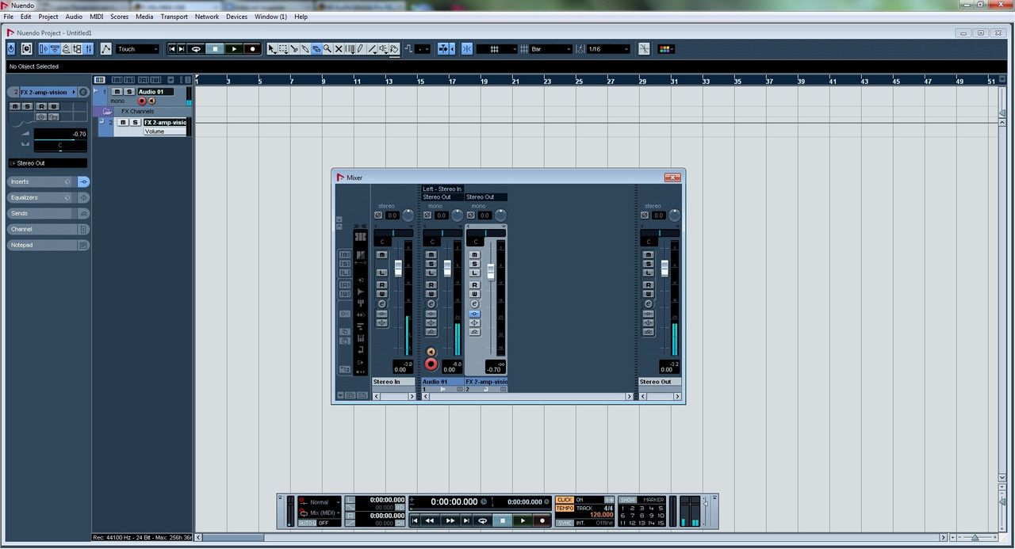Expand Channel section in Inspector

pos(42,230)
